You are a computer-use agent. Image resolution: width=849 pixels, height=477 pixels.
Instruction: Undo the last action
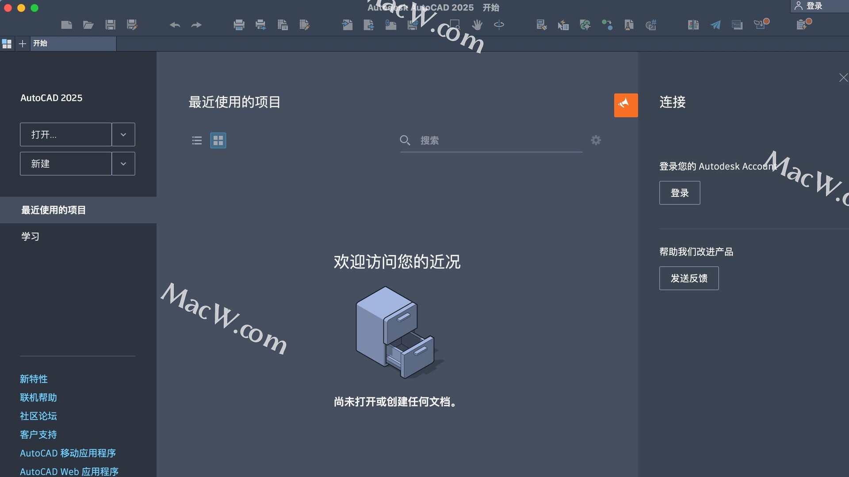pyautogui.click(x=175, y=25)
